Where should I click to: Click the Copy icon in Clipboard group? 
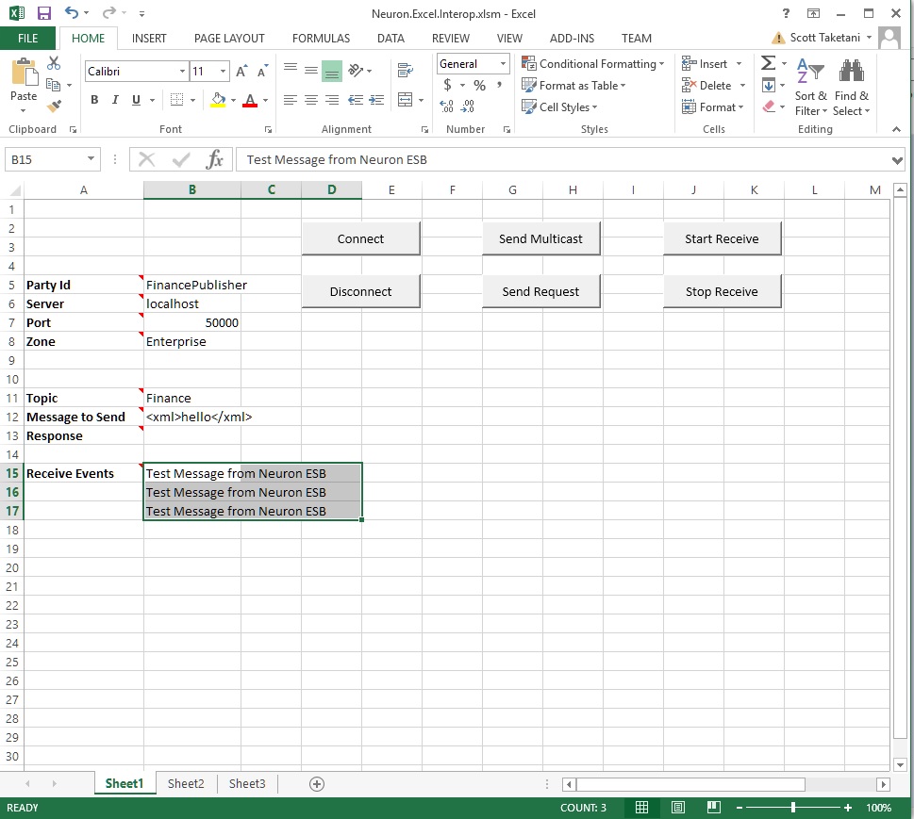click(x=53, y=85)
